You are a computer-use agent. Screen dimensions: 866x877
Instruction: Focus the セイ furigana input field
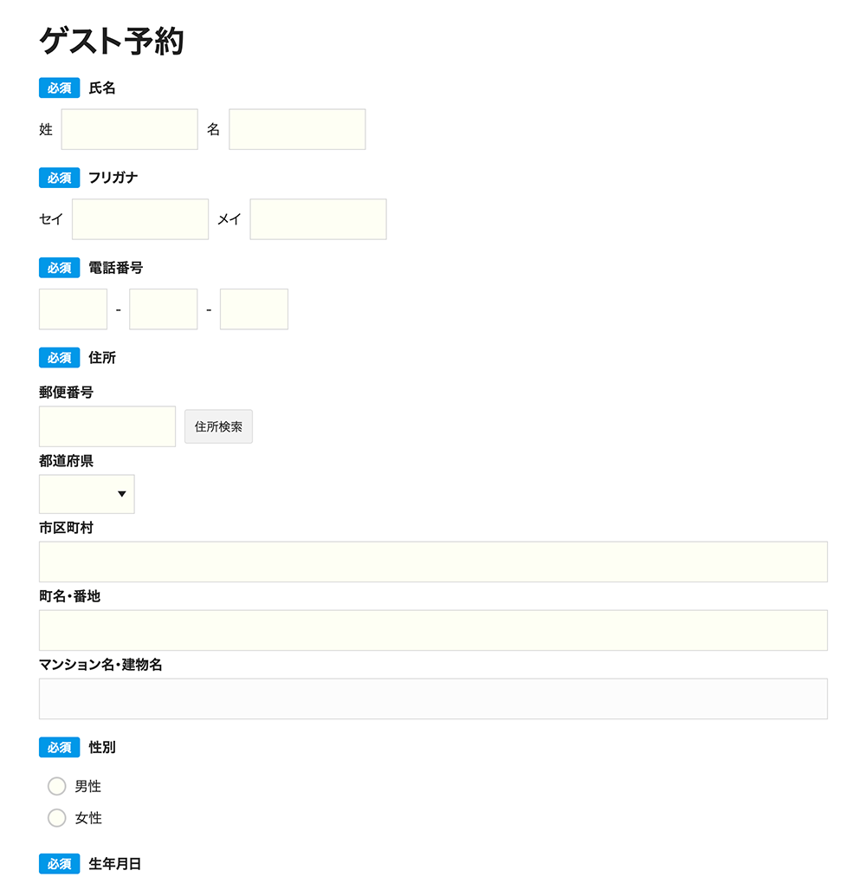[140, 219]
